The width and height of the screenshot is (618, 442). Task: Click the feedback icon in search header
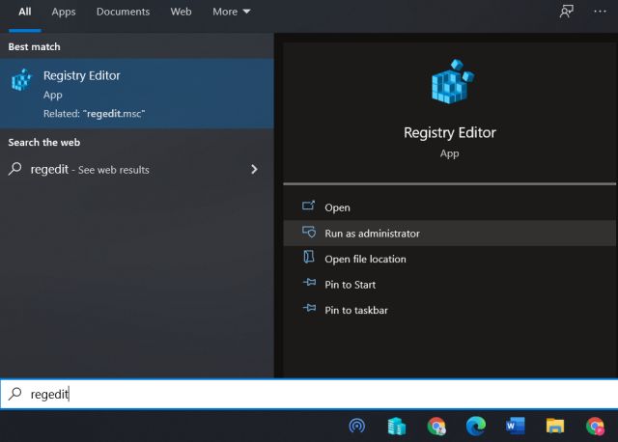(x=567, y=12)
